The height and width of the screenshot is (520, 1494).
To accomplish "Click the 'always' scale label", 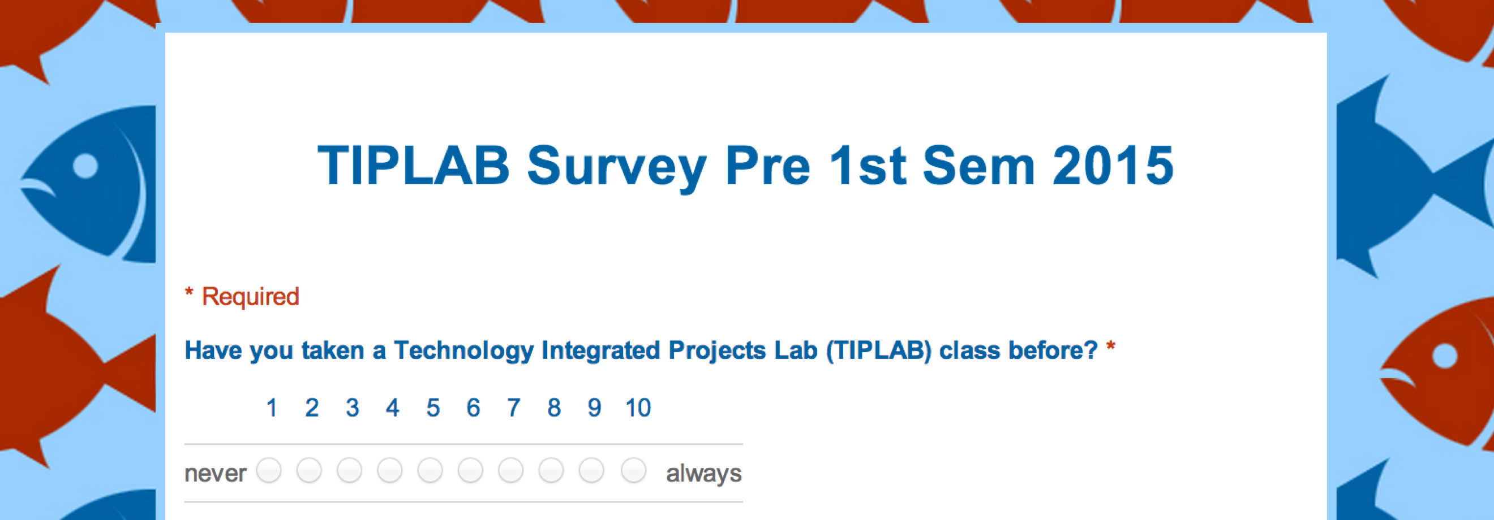I will [703, 474].
